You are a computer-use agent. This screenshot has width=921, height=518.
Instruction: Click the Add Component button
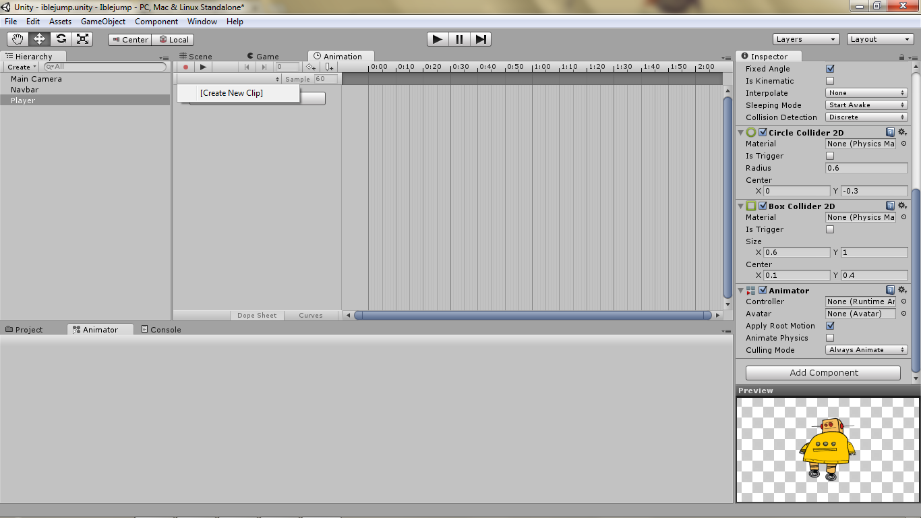pyautogui.click(x=823, y=372)
